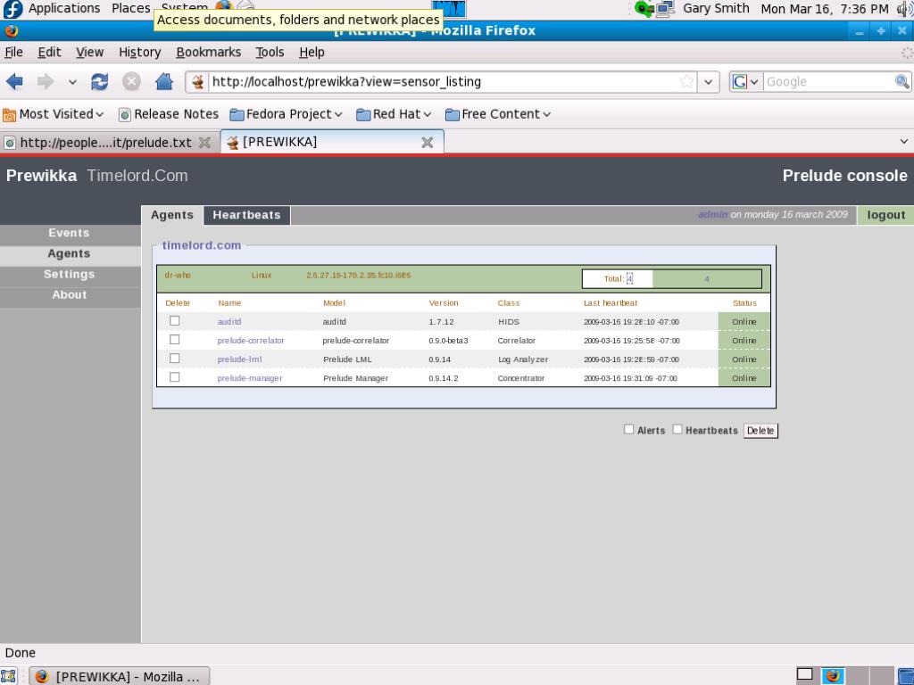
Task: Bookmark this page with the star icon
Action: point(686,81)
